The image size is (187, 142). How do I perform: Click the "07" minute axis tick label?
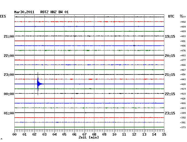click(84, 135)
